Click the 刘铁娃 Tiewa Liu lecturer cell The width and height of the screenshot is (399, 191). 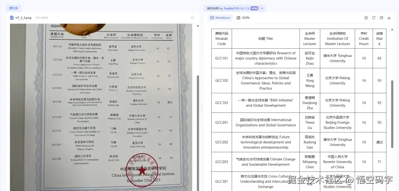[x=310, y=122]
